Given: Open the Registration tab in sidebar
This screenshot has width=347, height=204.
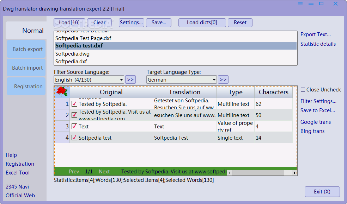Looking at the screenshot, I should 26,86.
